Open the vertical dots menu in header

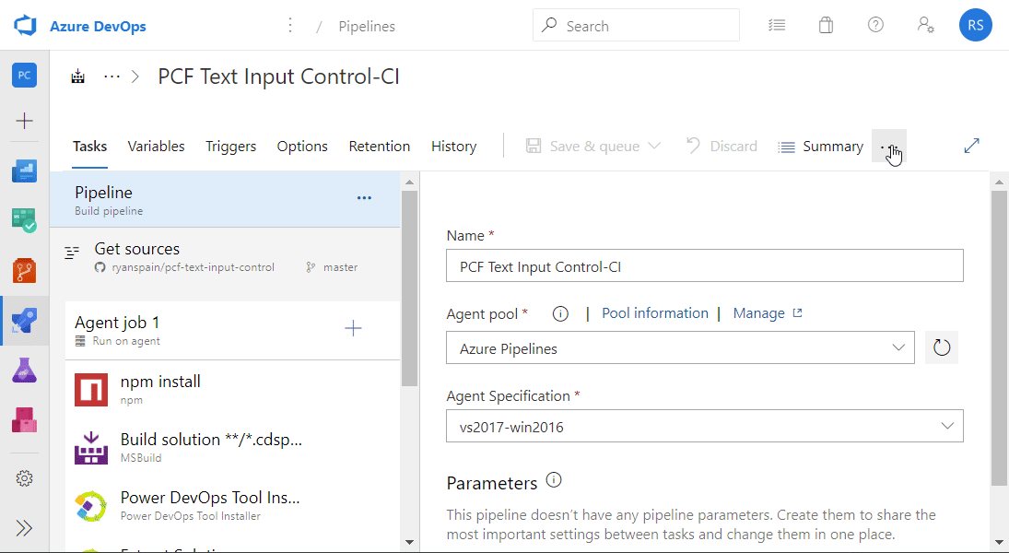tap(290, 25)
